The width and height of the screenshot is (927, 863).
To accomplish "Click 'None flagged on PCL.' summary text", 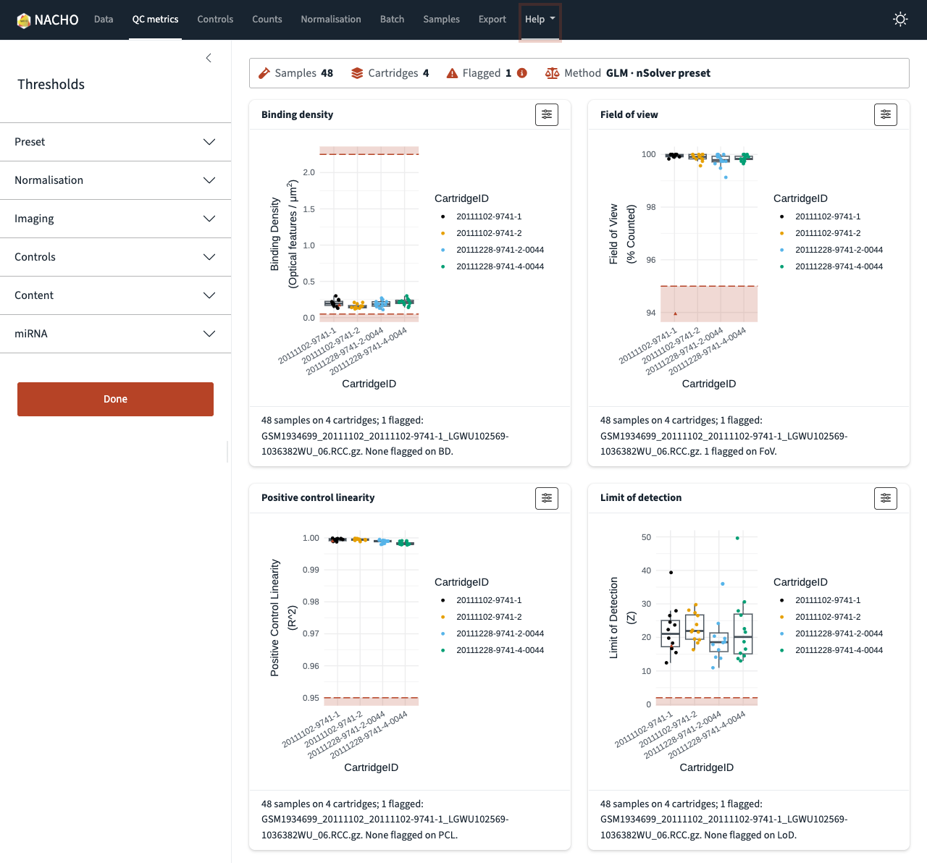I will tap(411, 835).
